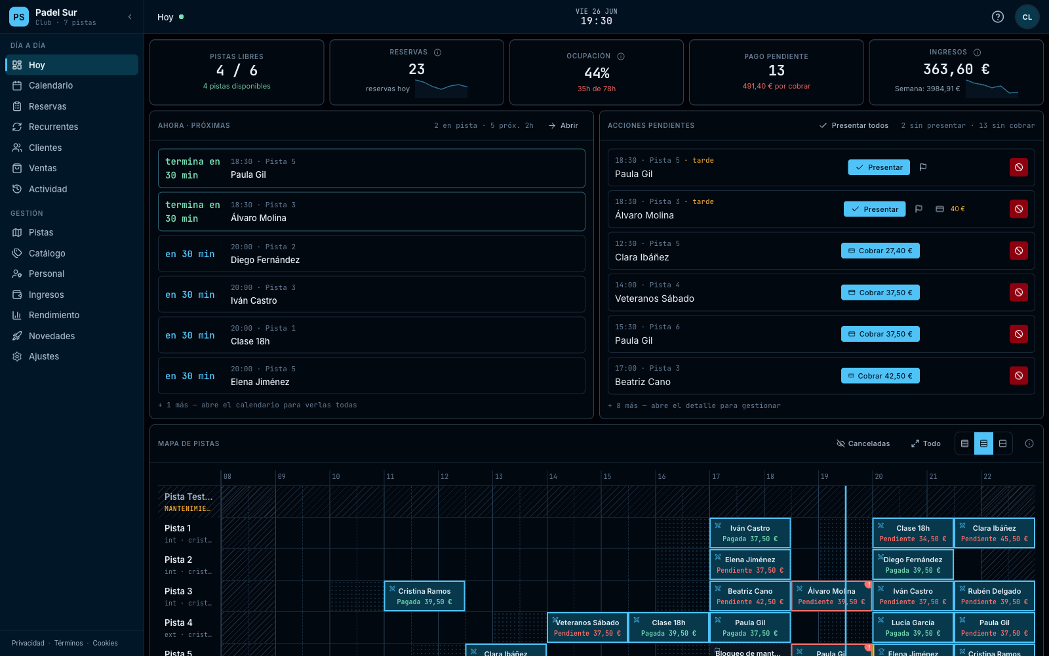Open the court map info icon

[x=1029, y=443]
